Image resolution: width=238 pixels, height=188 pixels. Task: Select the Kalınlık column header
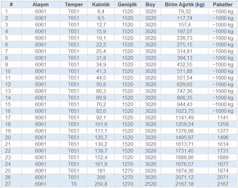point(101,5)
